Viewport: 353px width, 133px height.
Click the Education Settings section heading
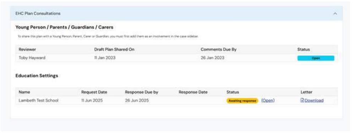point(37,76)
